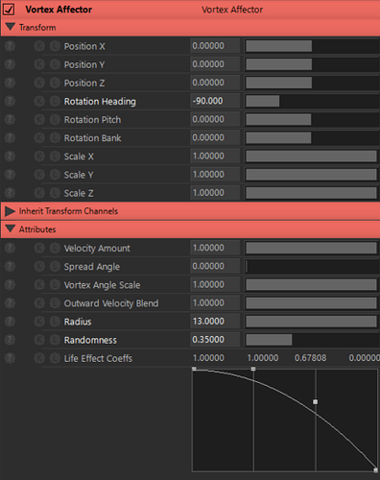The width and height of the screenshot is (380, 480).
Task: Click the L lock icon for Scale X
Action: point(55,156)
